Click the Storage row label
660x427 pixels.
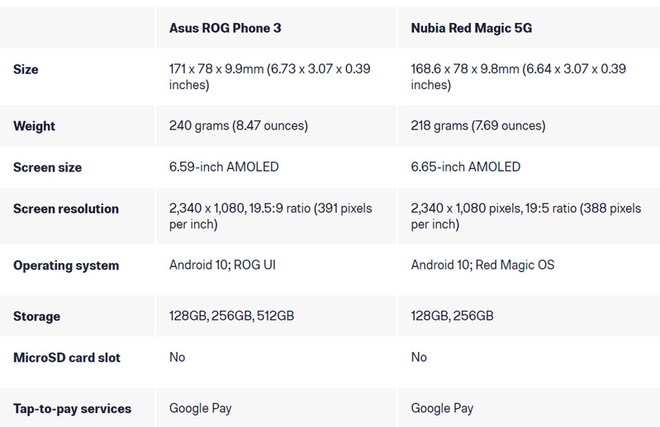pyautogui.click(x=36, y=317)
